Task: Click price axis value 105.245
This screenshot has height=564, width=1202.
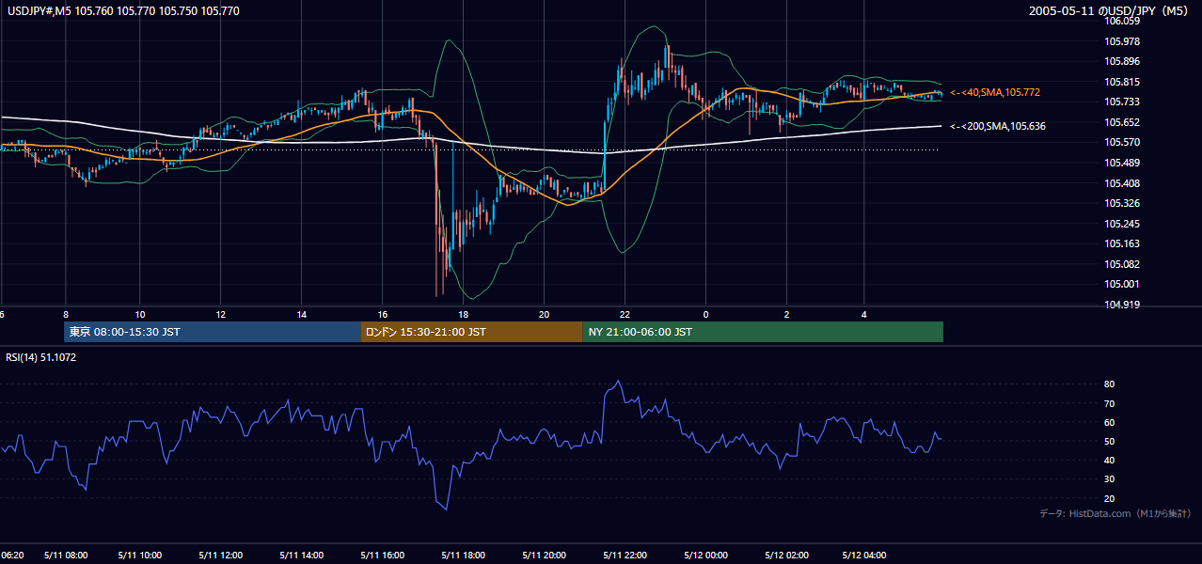Action: (x=1121, y=224)
